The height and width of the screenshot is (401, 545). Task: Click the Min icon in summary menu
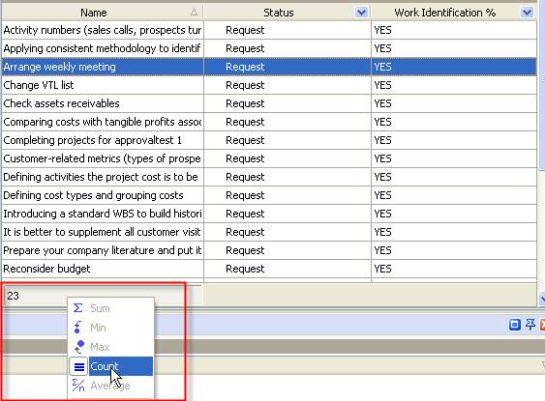point(78,328)
